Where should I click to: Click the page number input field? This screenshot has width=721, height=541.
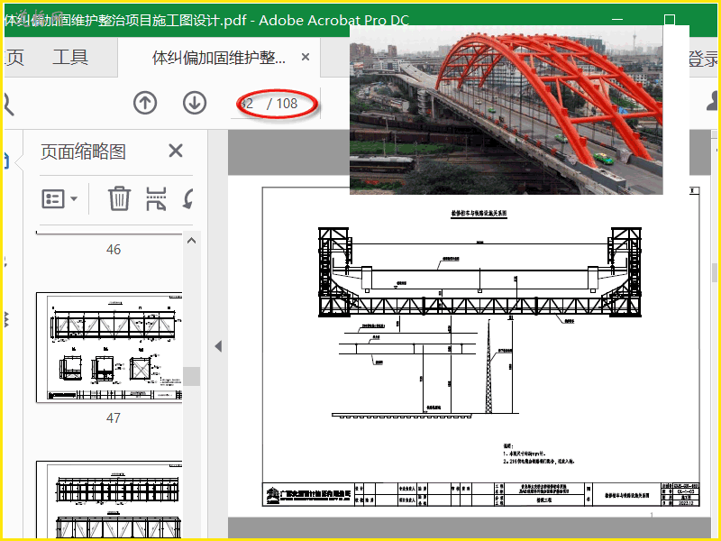[247, 104]
